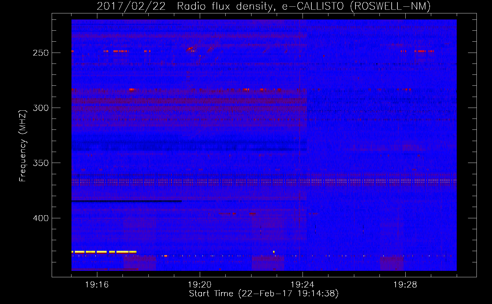
Task: Click the 400 frequency tick label
Action: [41, 218]
